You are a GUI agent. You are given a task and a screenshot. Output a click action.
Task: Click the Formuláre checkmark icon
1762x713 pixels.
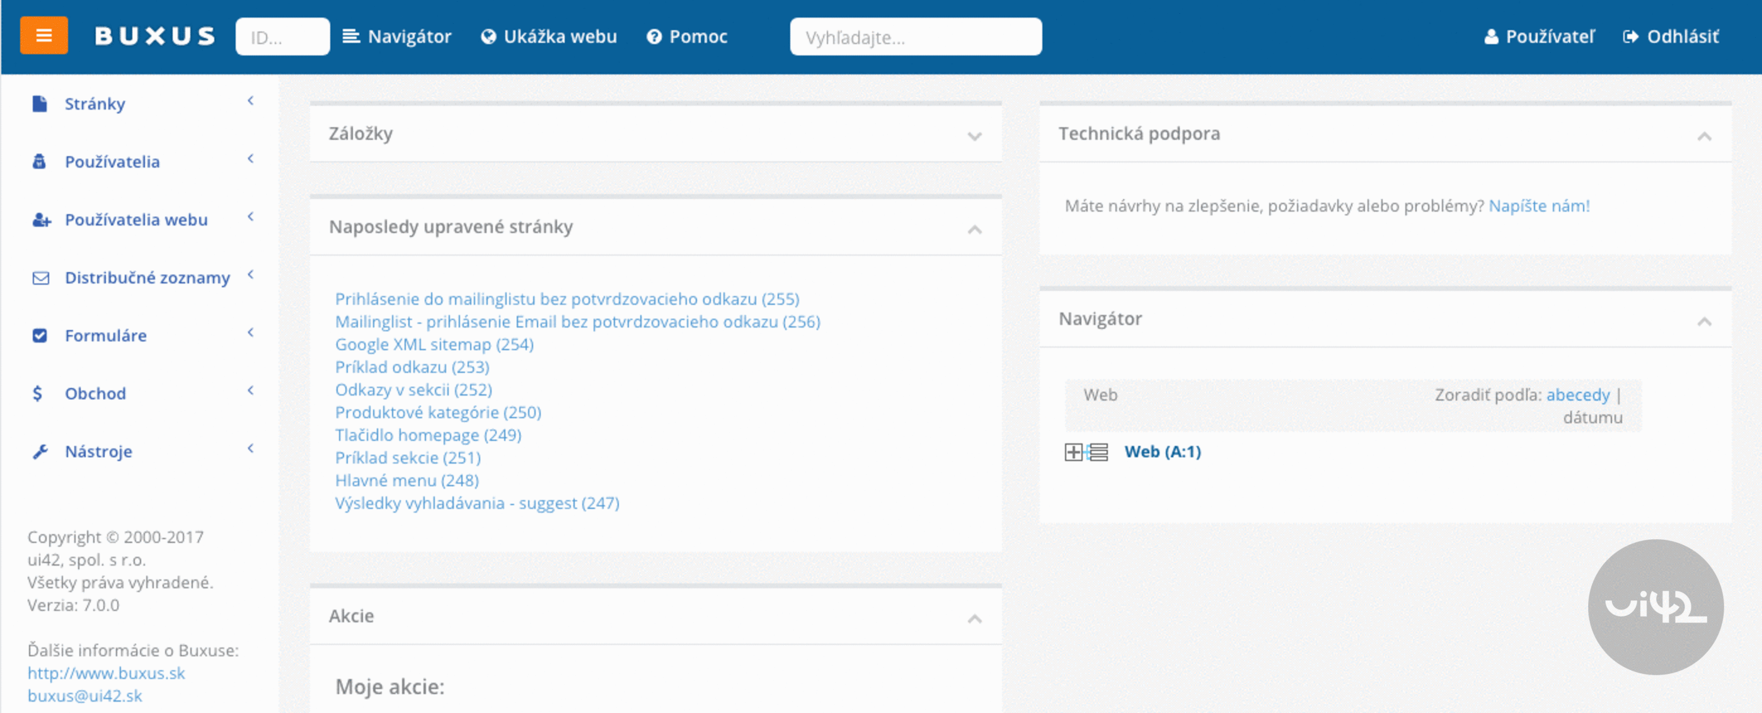pos(40,336)
